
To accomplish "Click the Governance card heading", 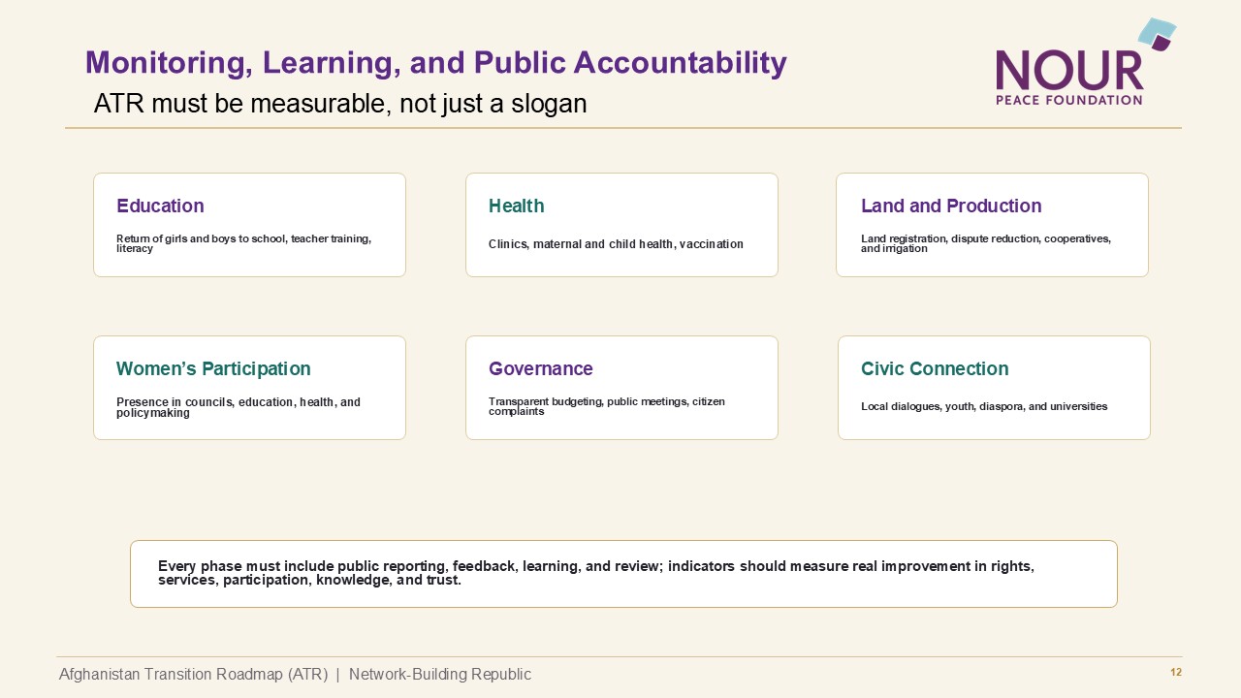I will tap(540, 368).
